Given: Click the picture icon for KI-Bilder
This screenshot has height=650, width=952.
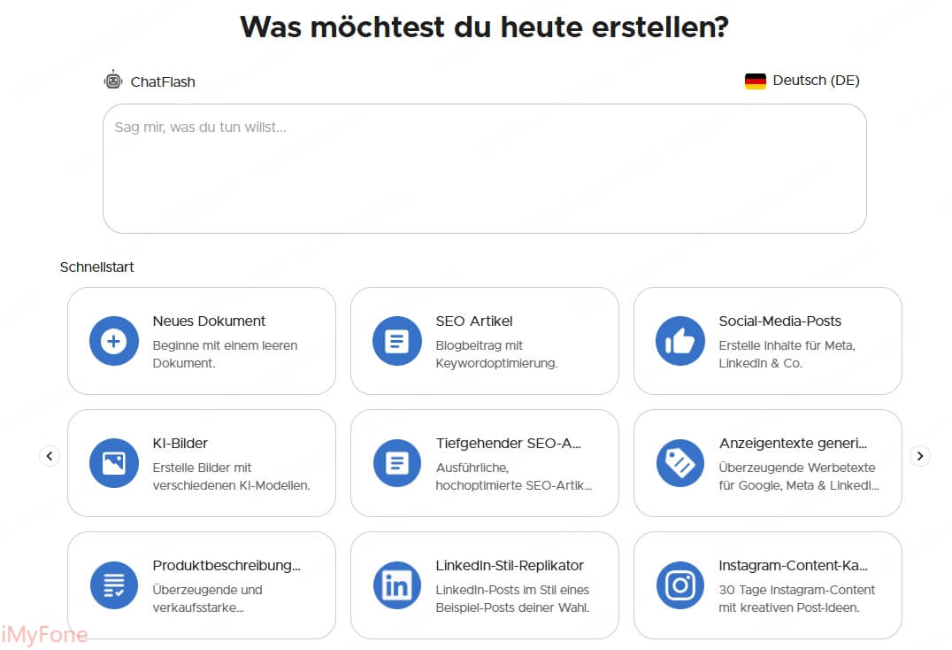Looking at the screenshot, I should tap(114, 463).
